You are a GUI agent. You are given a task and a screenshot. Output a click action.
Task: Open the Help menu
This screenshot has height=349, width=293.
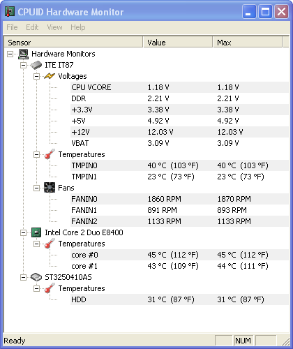[x=78, y=27]
